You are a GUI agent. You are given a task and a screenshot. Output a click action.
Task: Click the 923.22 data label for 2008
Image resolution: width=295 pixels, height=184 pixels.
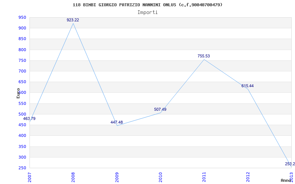coord(73,20)
